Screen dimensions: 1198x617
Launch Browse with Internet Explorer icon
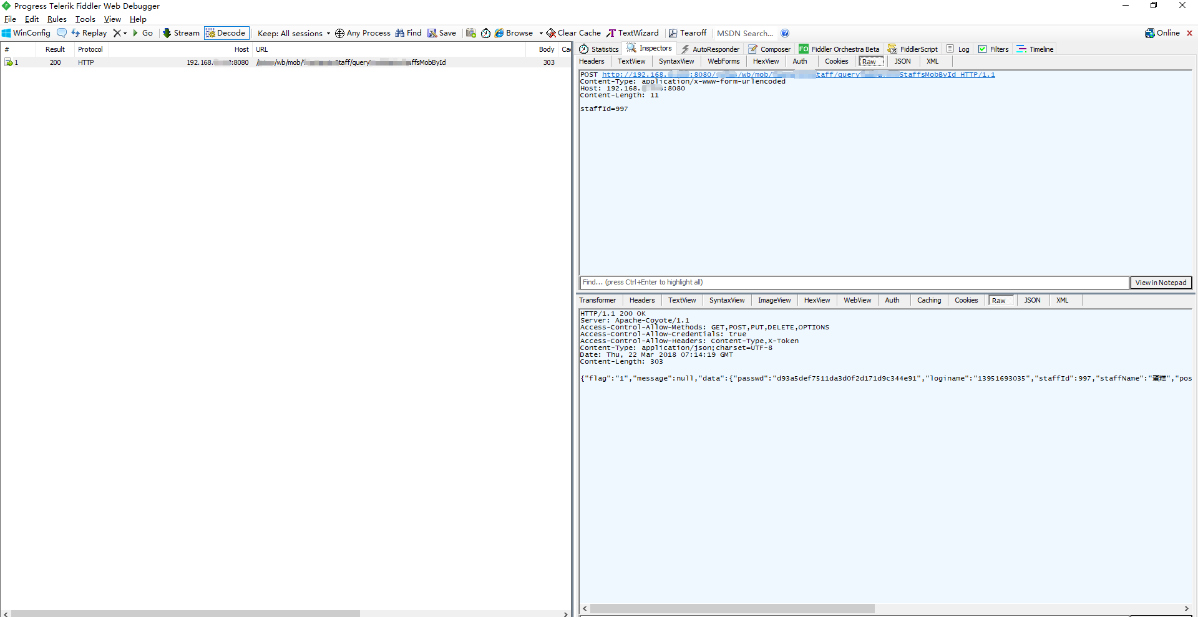514,33
